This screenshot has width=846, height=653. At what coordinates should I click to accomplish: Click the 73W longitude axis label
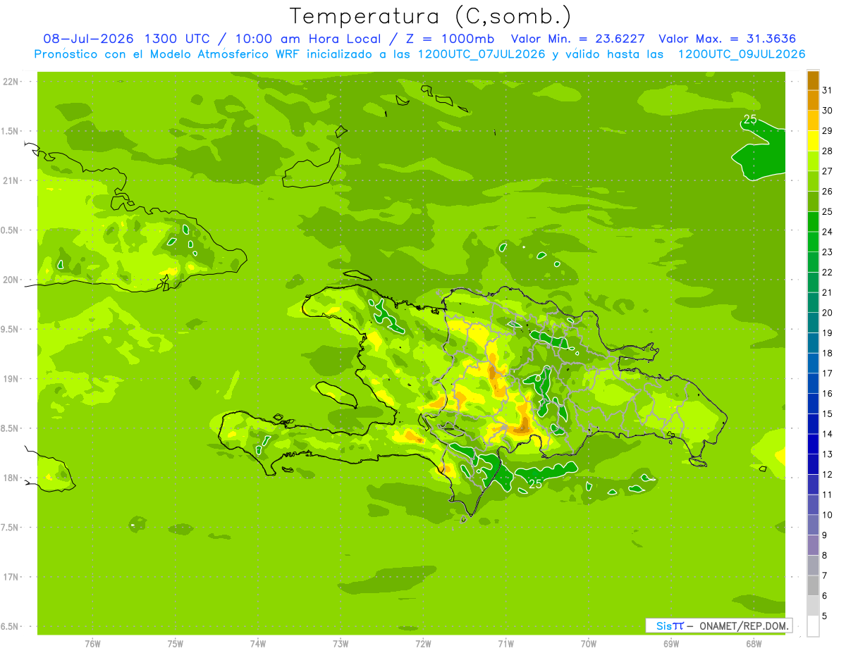(x=341, y=643)
